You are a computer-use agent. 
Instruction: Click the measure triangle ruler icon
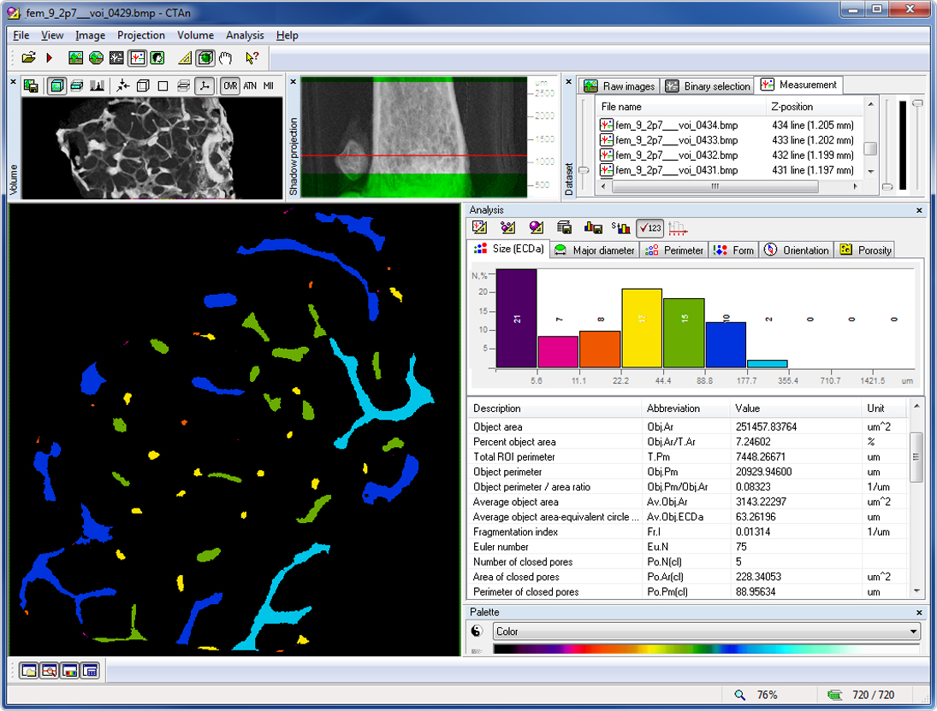185,58
